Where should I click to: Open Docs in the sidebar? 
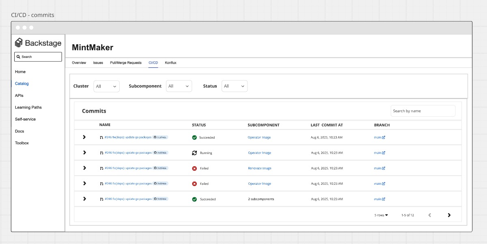(19, 131)
